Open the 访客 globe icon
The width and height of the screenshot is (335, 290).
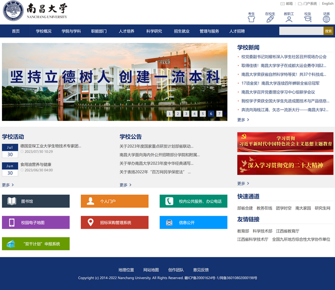point(326,19)
